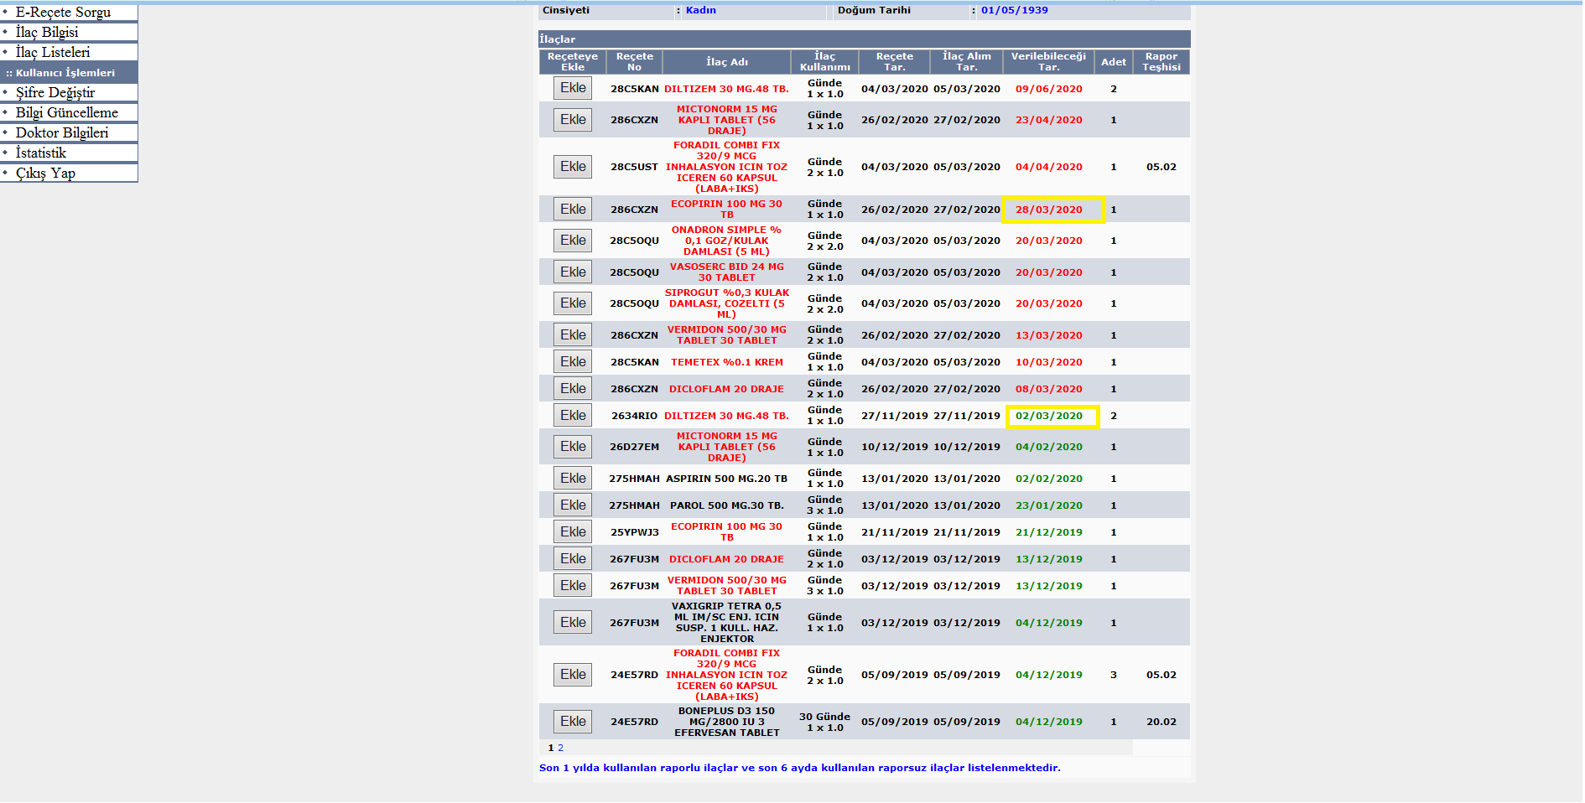
Task: Open Doktor Bilgileri in the sidebar
Action: click(x=62, y=132)
